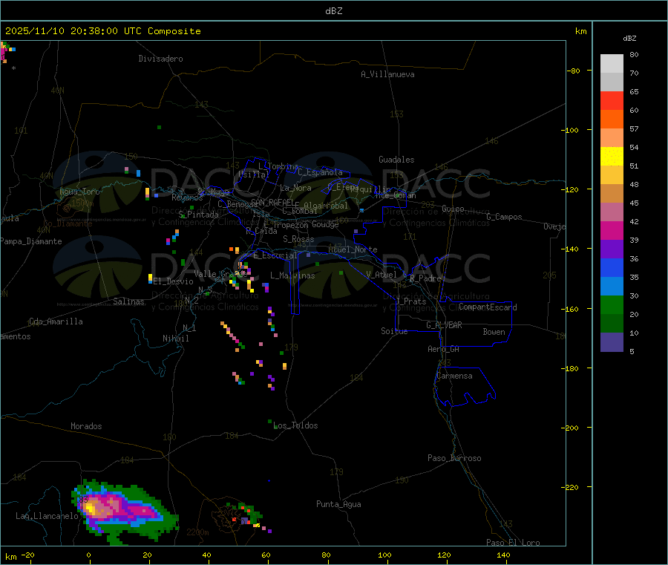Select the Los_Toldos label
The width and height of the screenshot is (668, 565).
[295, 425]
